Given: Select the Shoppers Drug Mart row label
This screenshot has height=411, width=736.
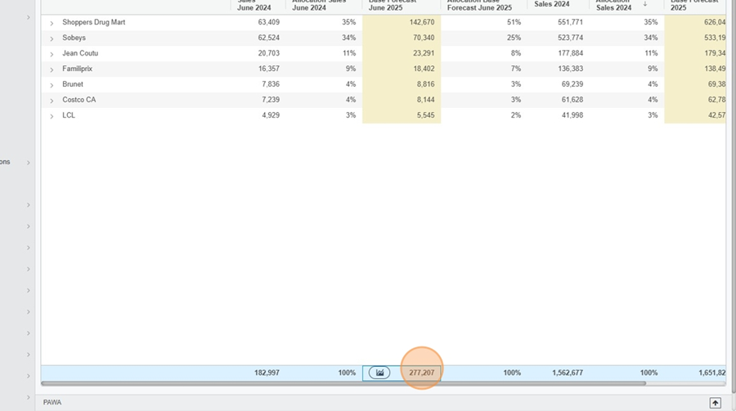Looking at the screenshot, I should click(94, 22).
